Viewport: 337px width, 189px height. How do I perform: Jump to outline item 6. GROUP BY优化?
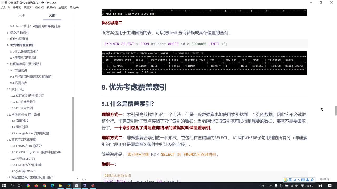coord(18,33)
